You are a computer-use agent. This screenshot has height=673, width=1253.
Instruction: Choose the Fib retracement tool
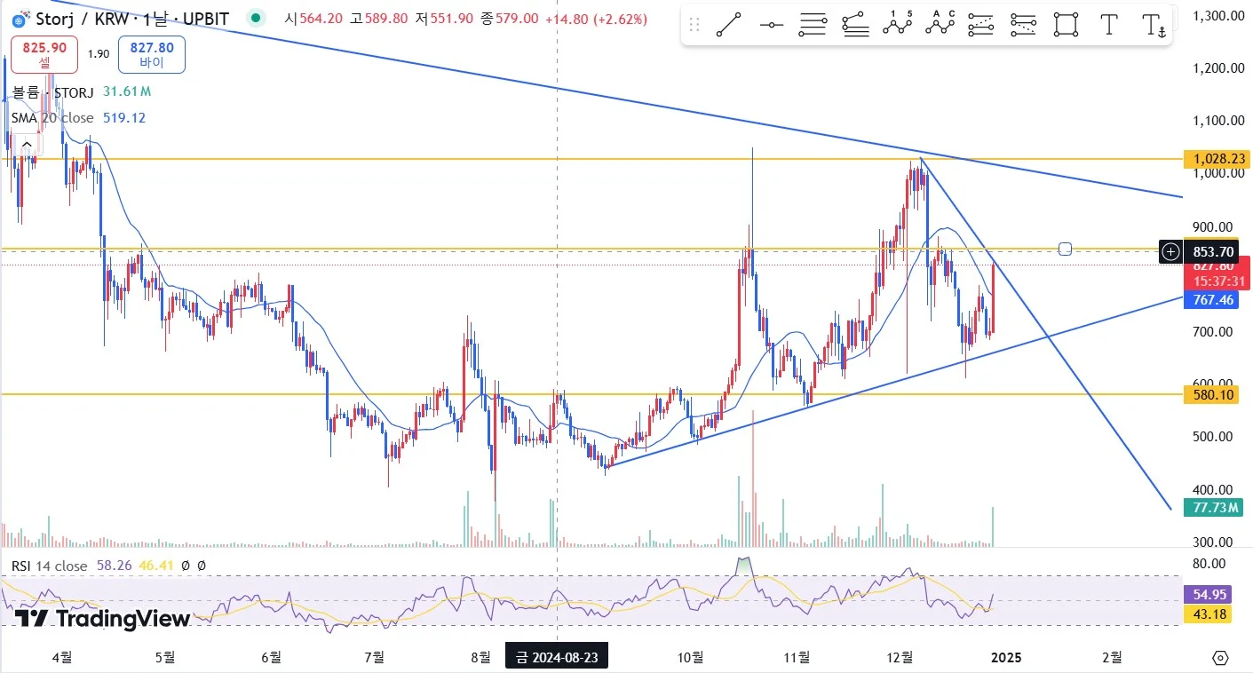[813, 25]
